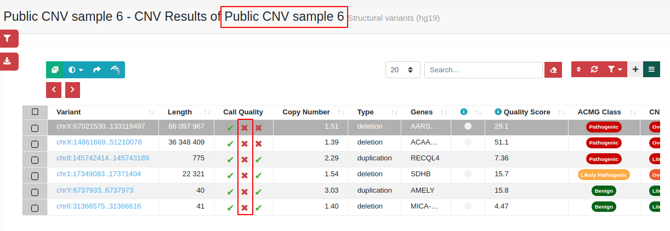Image resolution: width=670 pixels, height=231 pixels.
Task: Click the eraser button beside the search box
Action: click(x=553, y=70)
